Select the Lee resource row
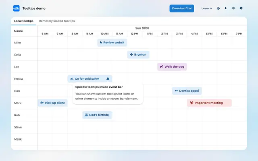This screenshot has width=258, height=161. 129,67
